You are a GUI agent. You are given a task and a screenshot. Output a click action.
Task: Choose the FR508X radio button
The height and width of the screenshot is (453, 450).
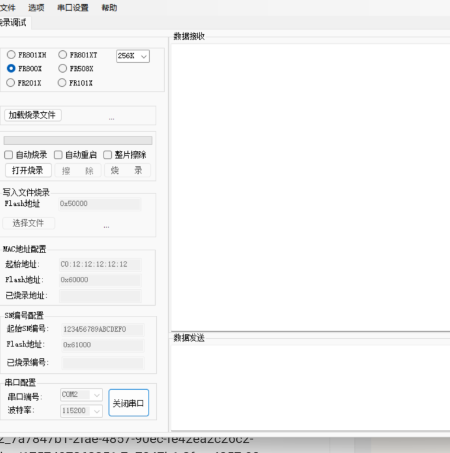tap(63, 69)
